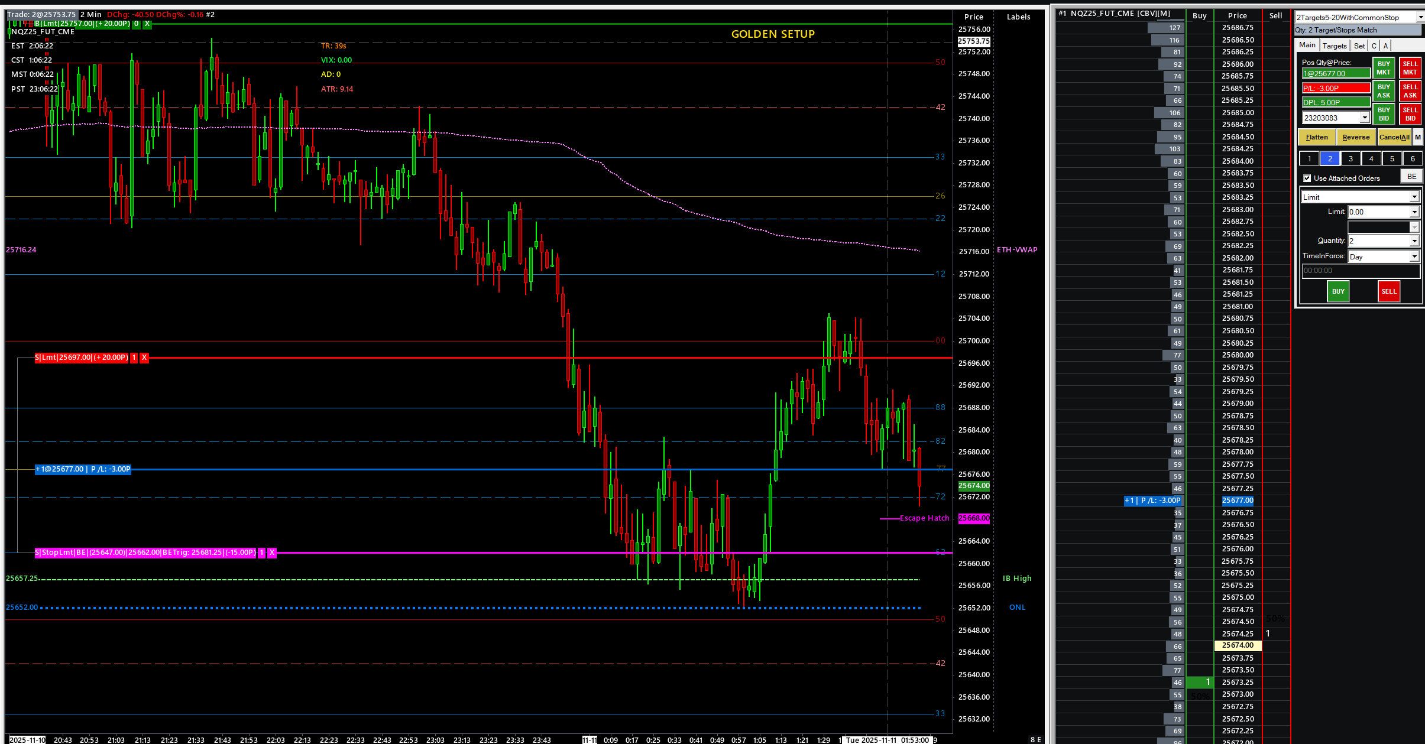Screen dimensions: 1425x744
Task: Click the highlighted 25674.00 DOM price cell
Action: (1238, 645)
